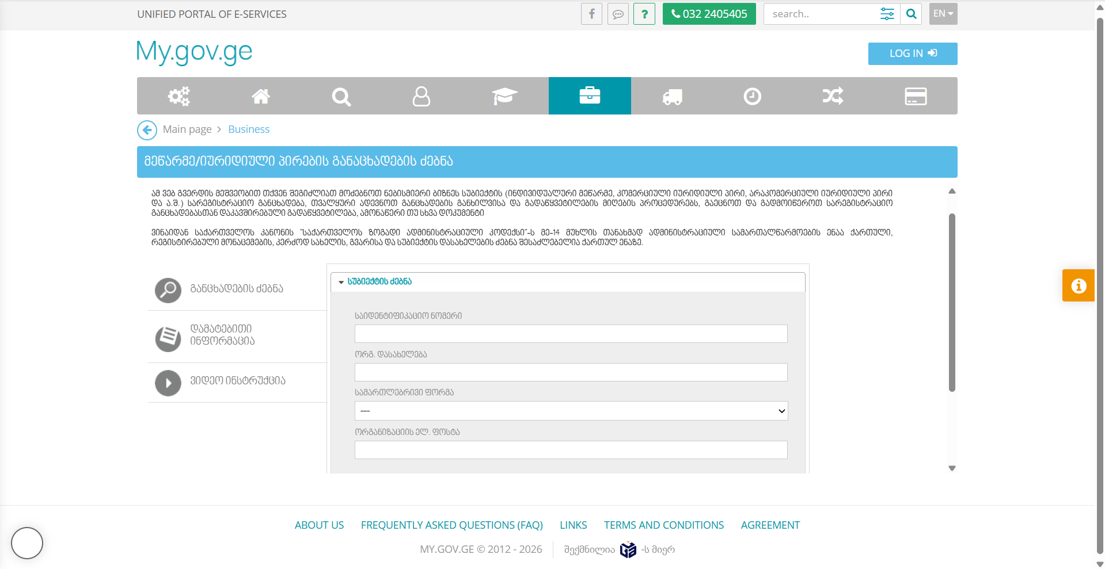Screen dimensions: 1105x569
Task: Focus the header search text box
Action: pyautogui.click(x=821, y=14)
